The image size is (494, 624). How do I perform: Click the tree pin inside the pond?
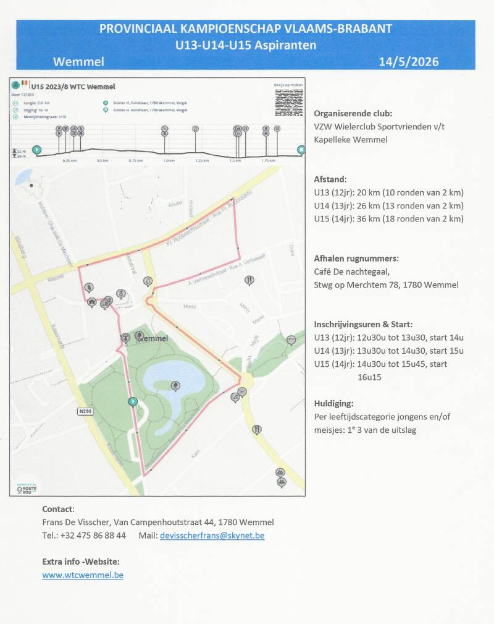click(x=175, y=386)
